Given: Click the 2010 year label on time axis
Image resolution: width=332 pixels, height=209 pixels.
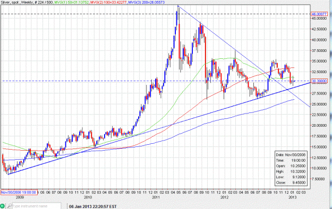Looking at the screenshot, I should pyautogui.click(x=88, y=197).
